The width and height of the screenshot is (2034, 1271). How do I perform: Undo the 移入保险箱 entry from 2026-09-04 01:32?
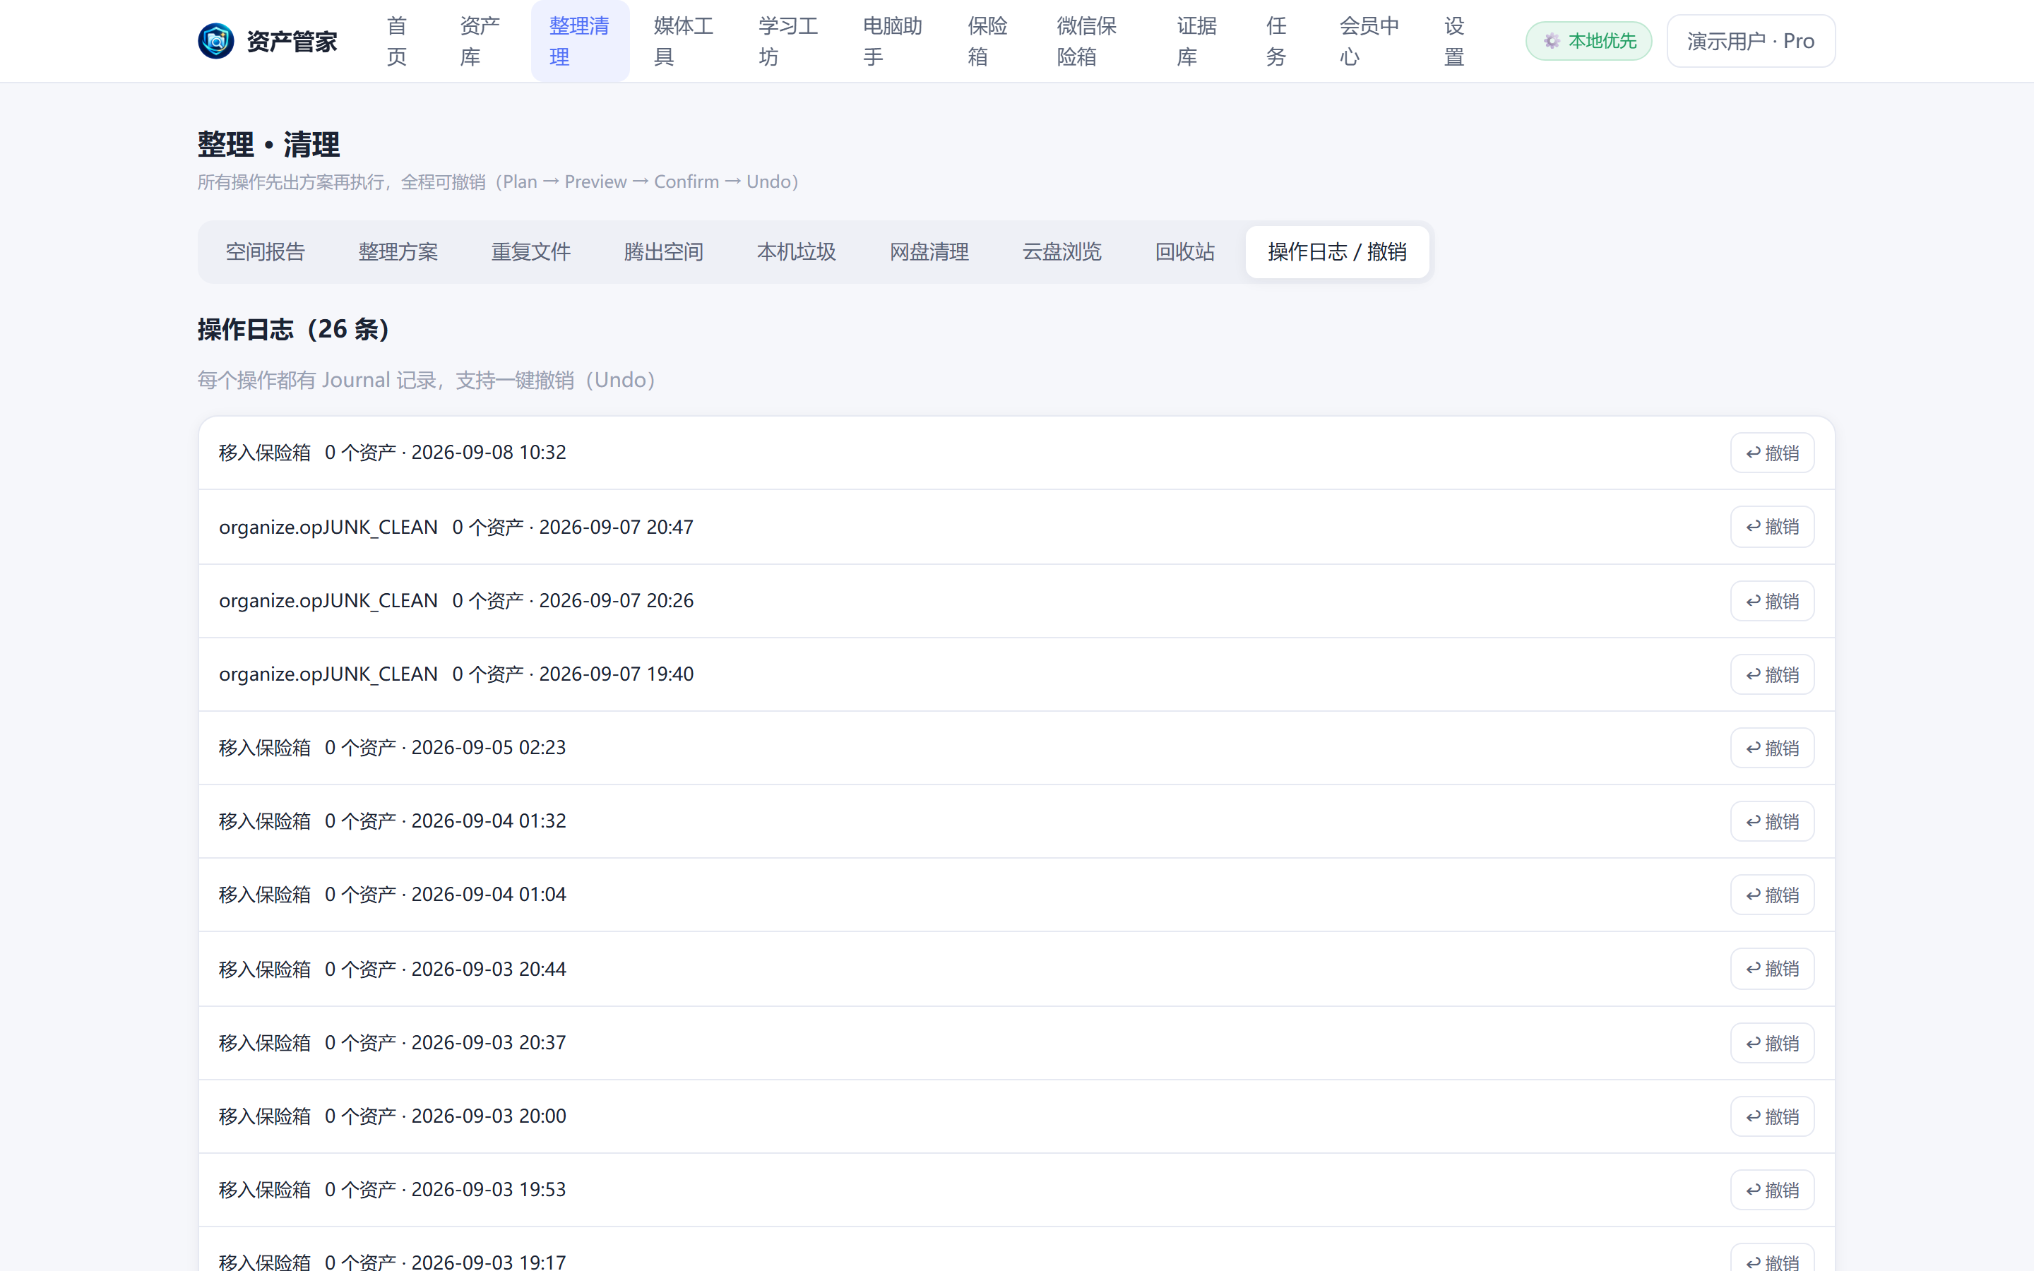(x=1772, y=821)
